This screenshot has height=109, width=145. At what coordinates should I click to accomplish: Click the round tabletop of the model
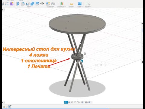[x=77, y=24]
